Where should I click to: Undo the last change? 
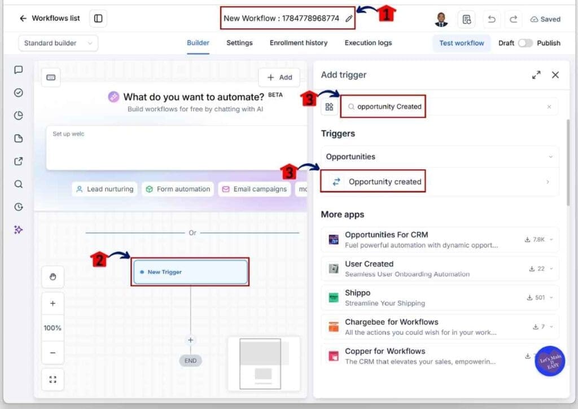click(x=492, y=19)
